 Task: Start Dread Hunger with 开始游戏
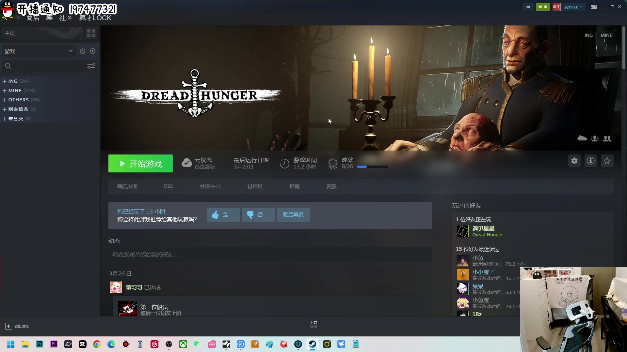140,164
